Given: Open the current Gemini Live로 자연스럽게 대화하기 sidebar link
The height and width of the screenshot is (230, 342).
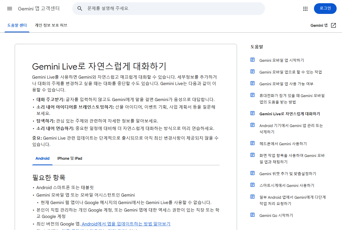Looking at the screenshot, I should click(290, 114).
